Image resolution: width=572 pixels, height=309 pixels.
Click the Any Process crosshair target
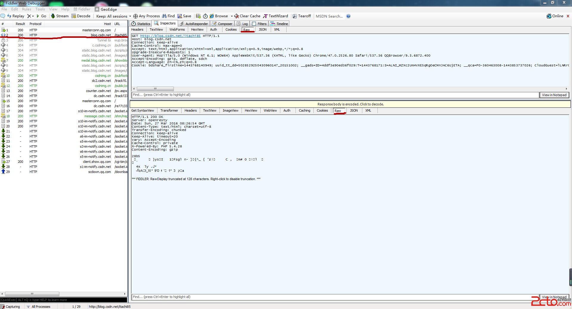pos(146,16)
